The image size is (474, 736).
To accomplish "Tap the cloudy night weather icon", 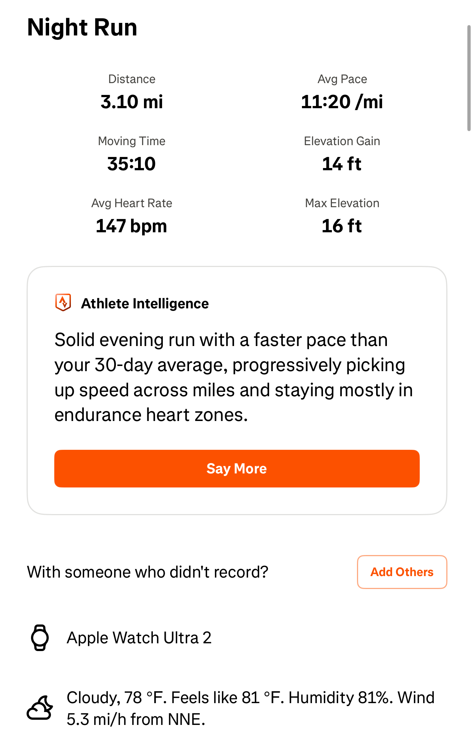I will coord(40,708).
